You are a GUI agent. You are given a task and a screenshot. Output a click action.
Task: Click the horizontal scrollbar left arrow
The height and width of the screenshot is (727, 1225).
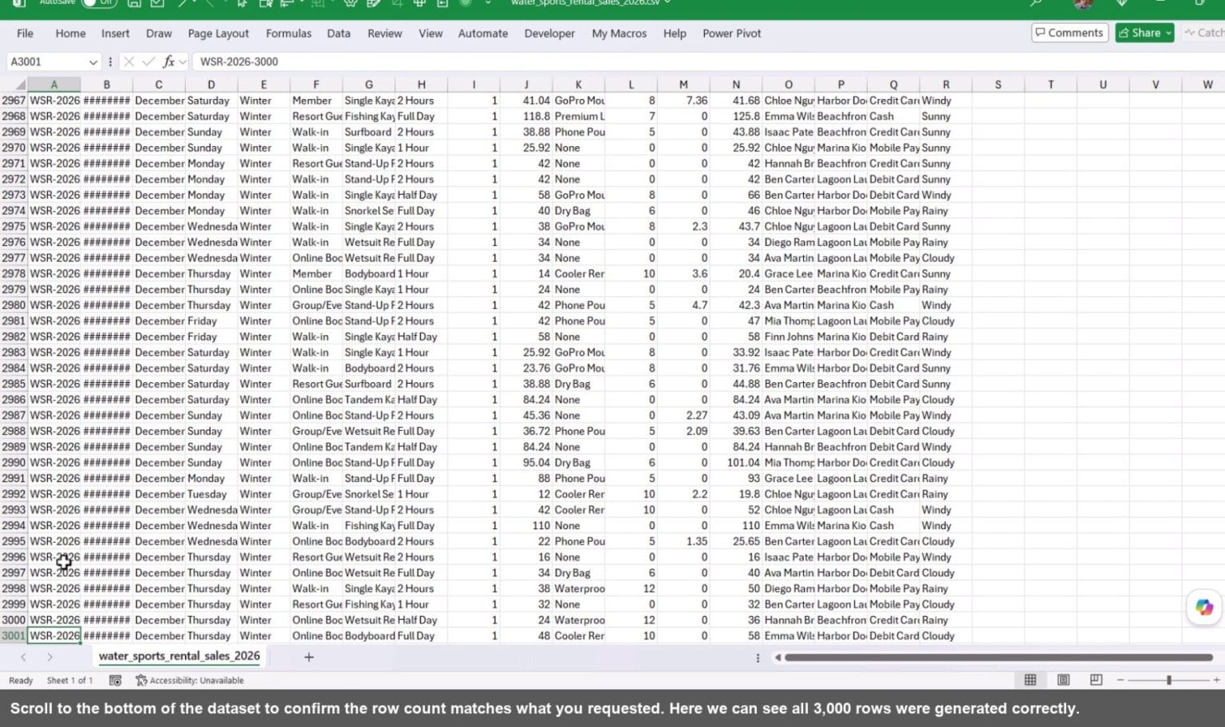(x=778, y=658)
